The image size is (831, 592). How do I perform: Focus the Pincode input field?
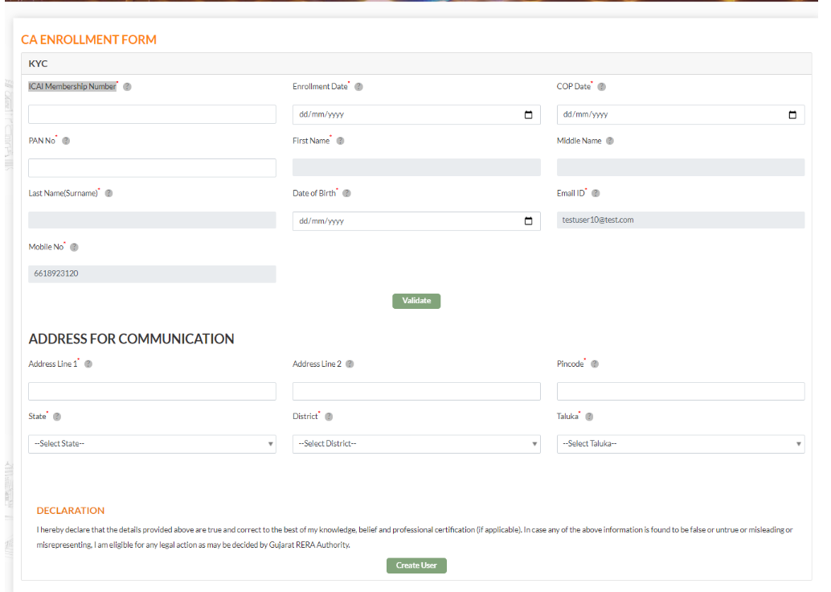point(681,391)
